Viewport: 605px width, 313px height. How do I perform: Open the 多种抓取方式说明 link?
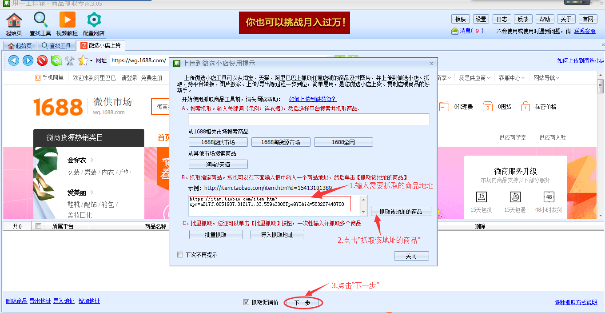(576, 302)
